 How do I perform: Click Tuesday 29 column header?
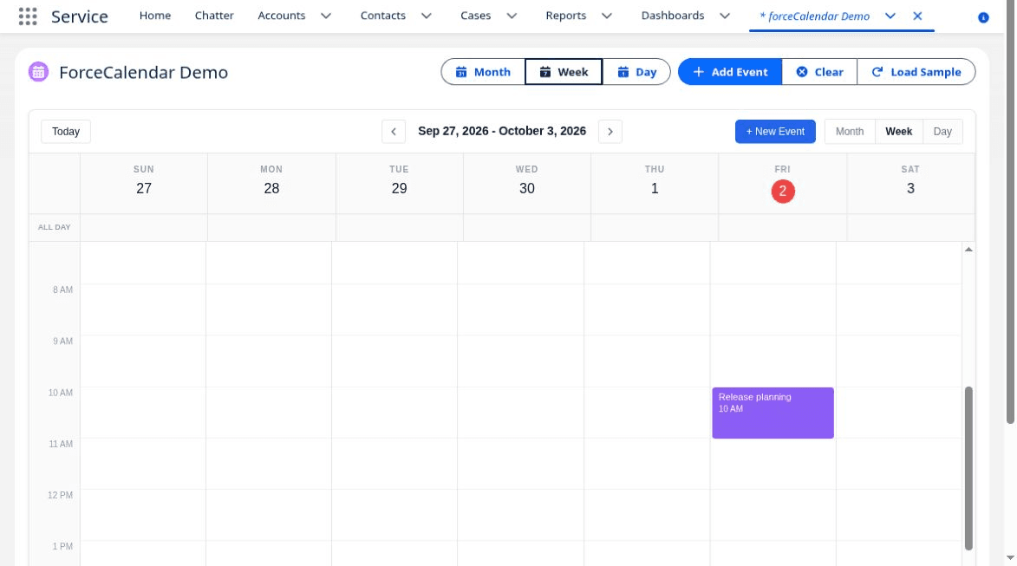tap(399, 184)
